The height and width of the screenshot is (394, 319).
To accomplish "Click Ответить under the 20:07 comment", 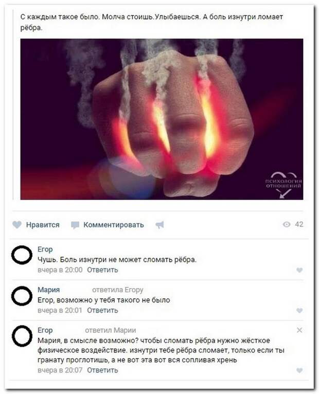I will pyautogui.click(x=102, y=370).
